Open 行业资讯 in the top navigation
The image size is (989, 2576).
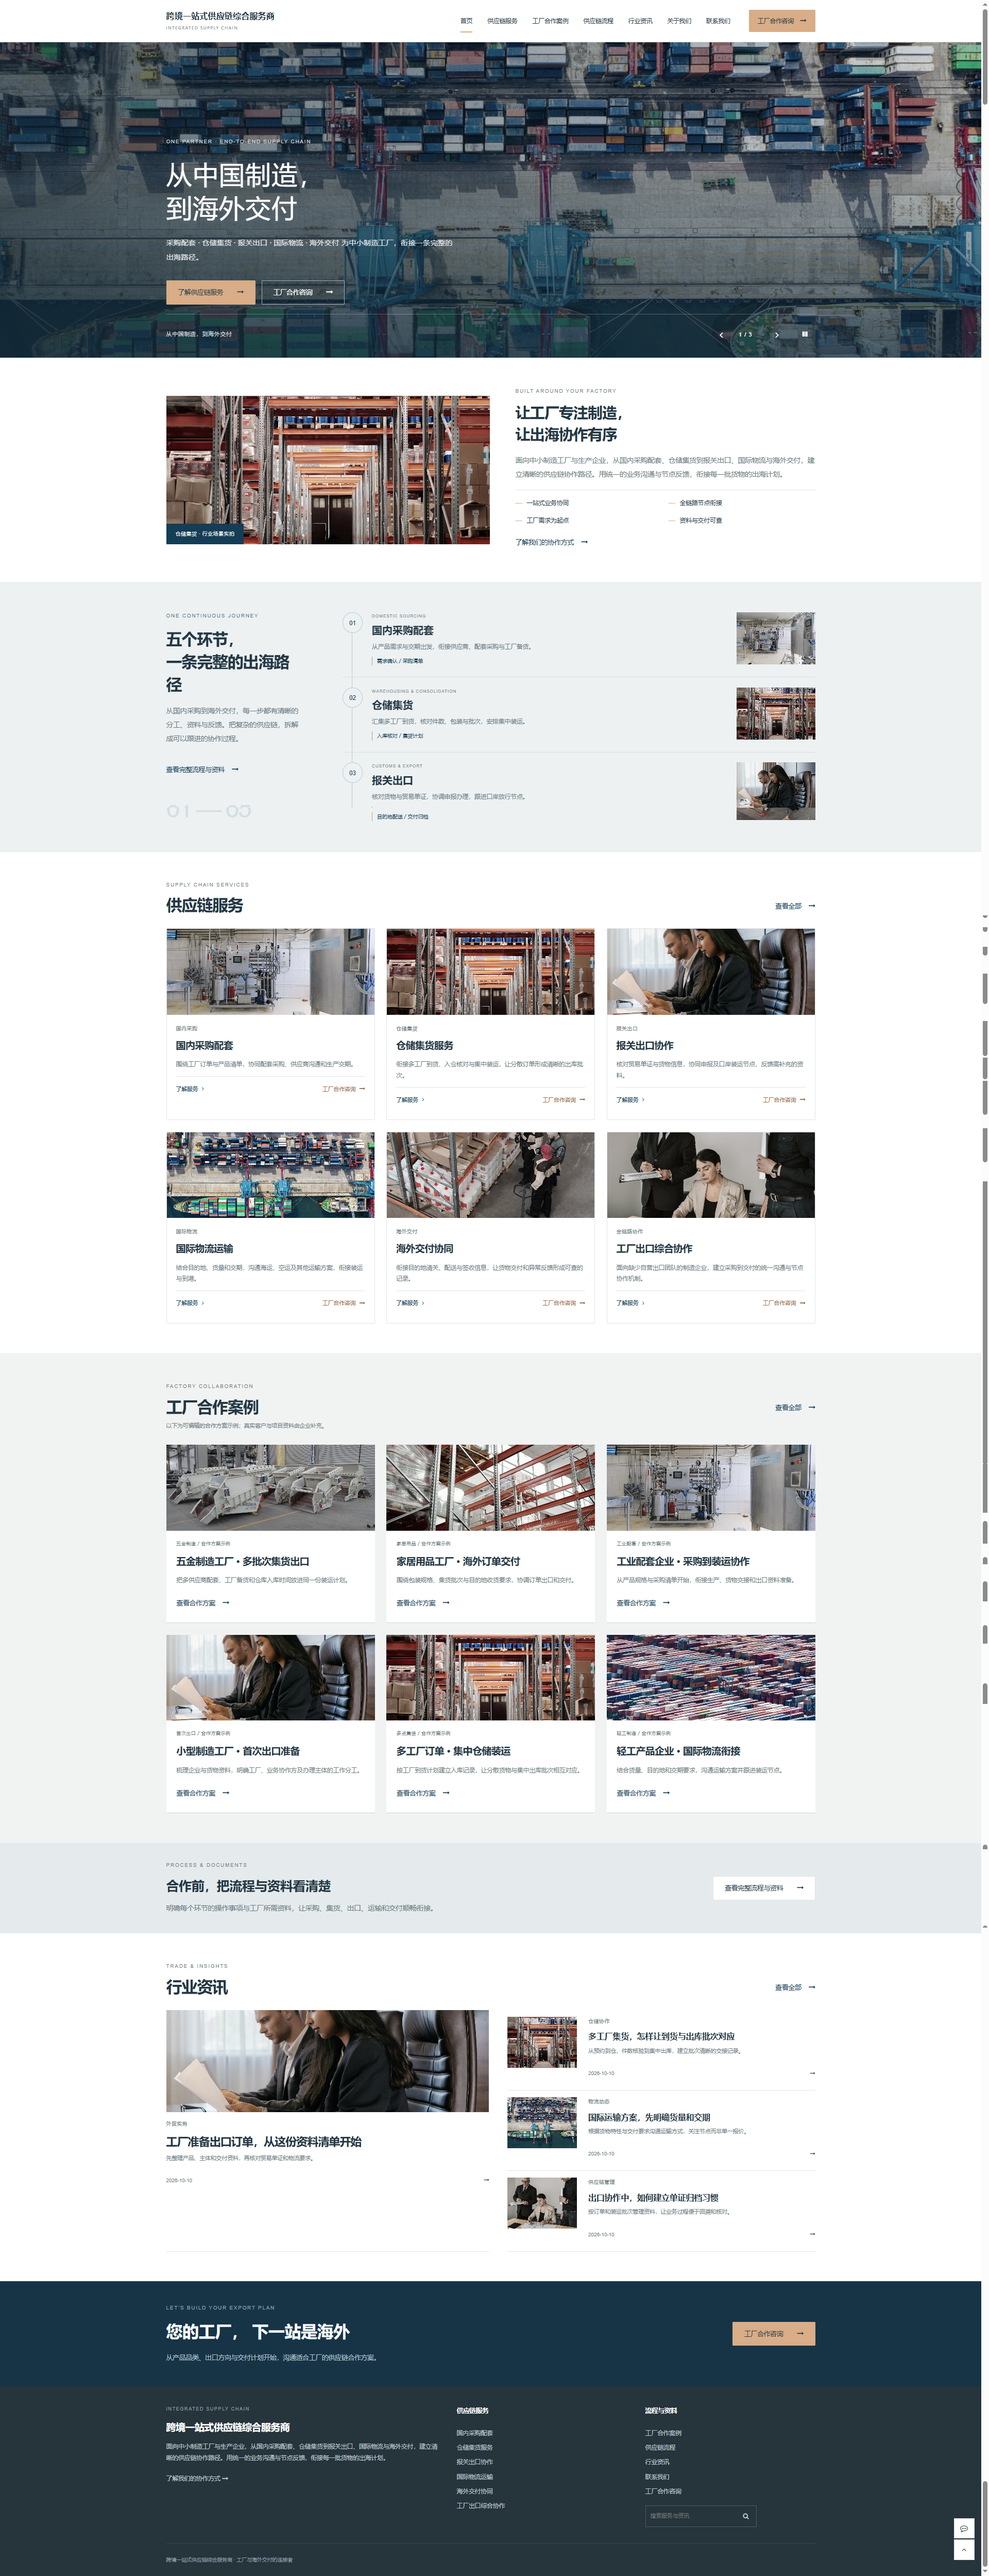click(639, 21)
